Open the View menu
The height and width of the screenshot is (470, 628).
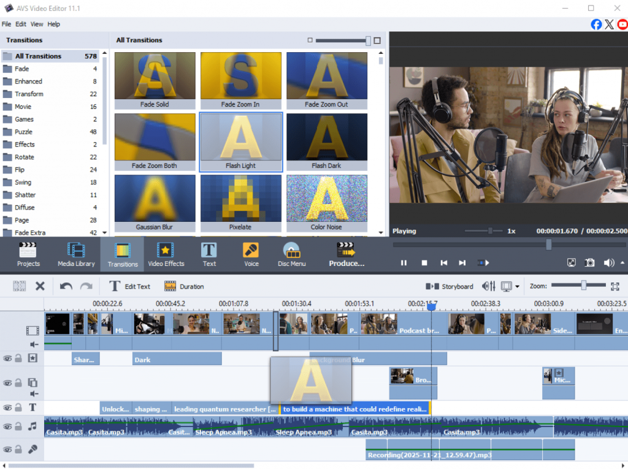(37, 24)
